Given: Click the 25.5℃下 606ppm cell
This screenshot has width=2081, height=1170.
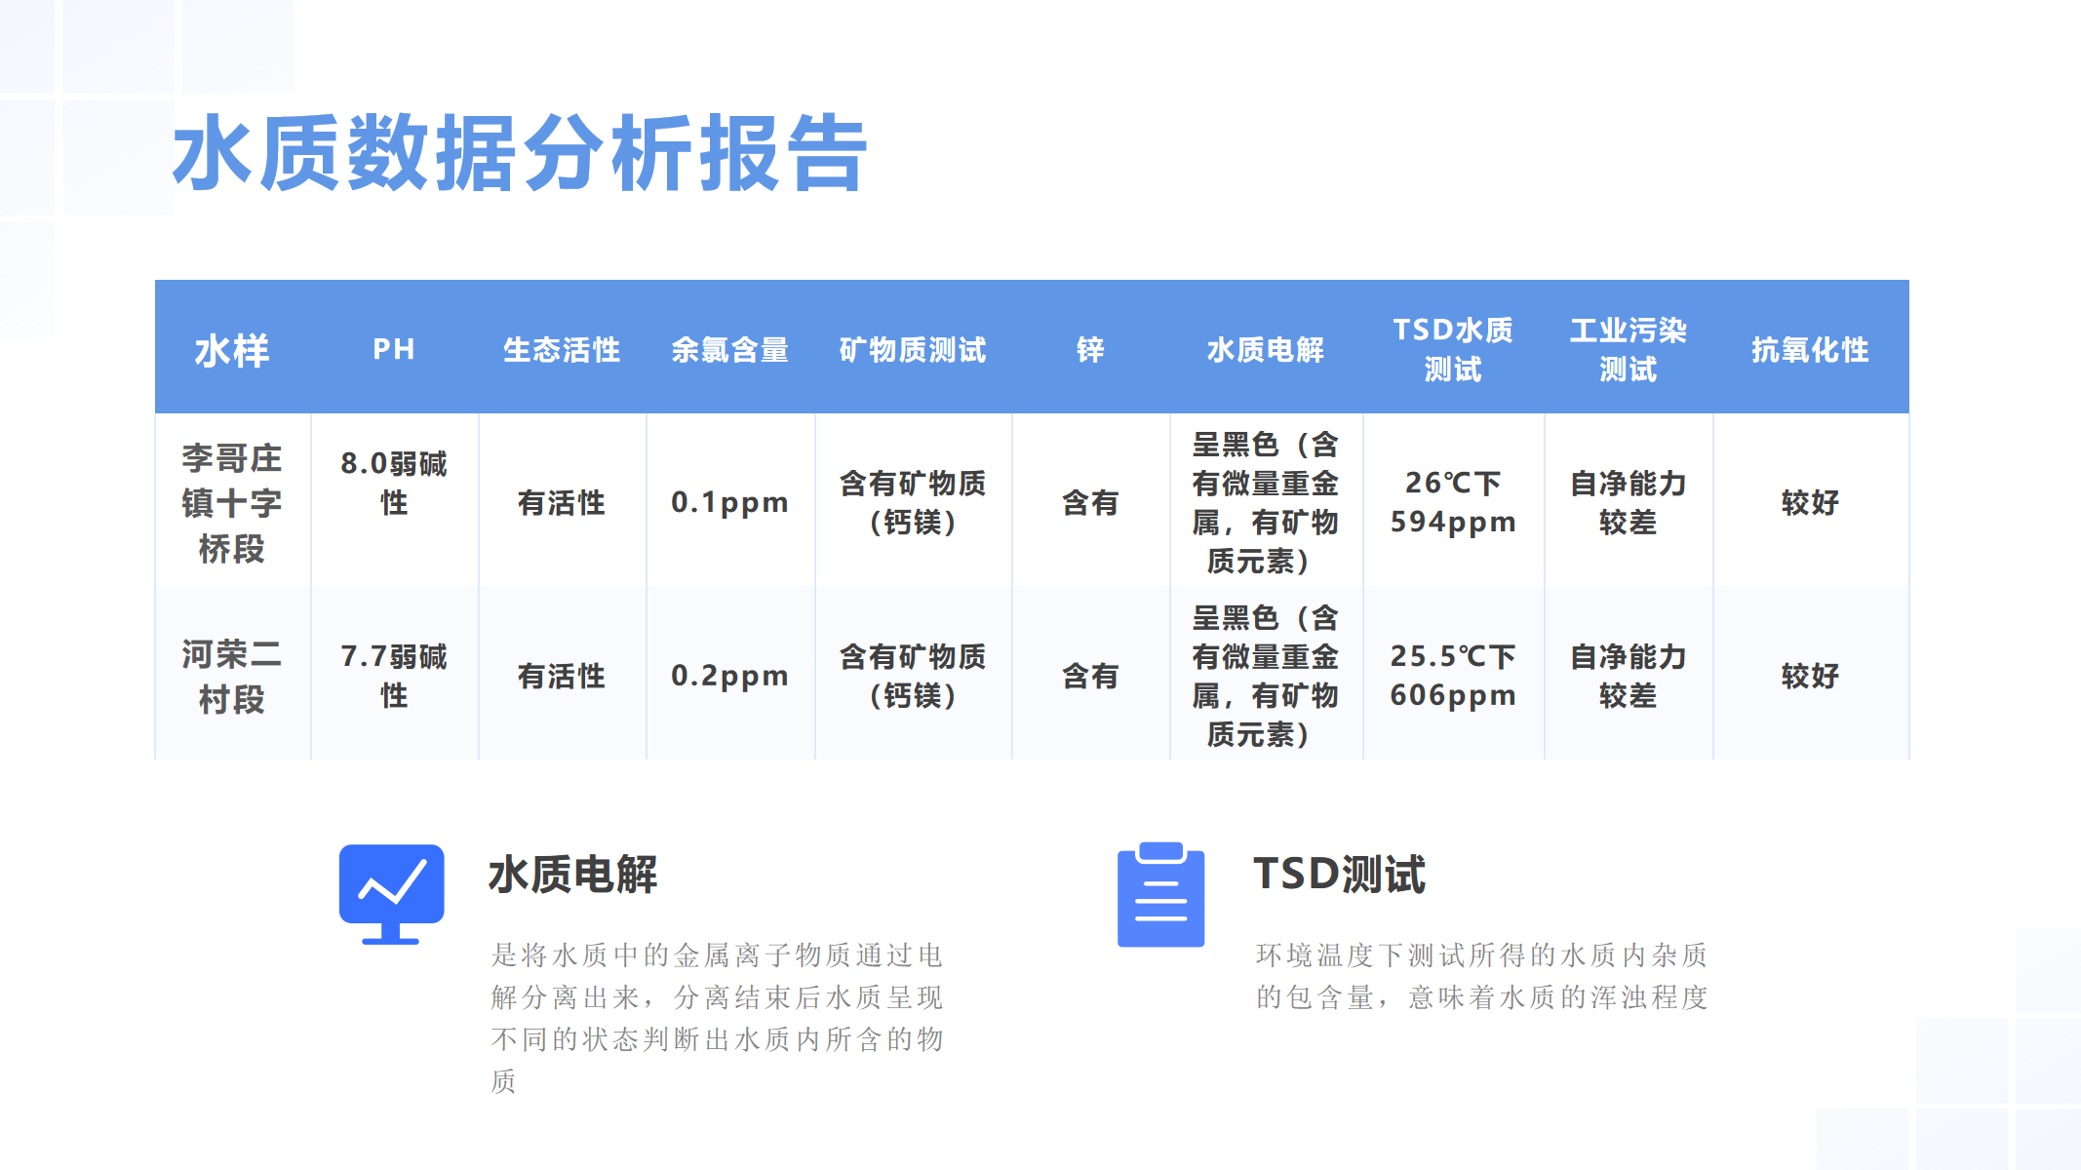Looking at the screenshot, I should tap(1453, 676).
